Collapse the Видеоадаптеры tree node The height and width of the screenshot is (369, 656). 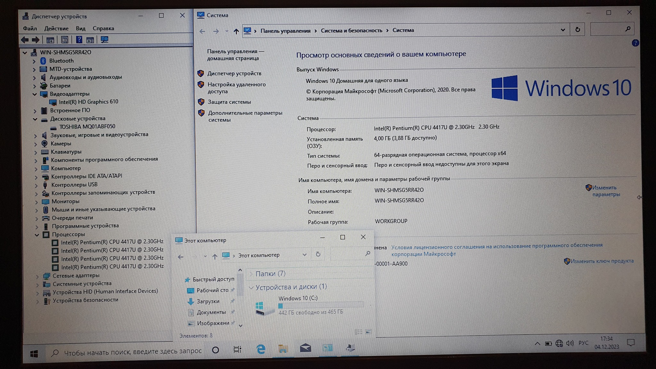35,94
